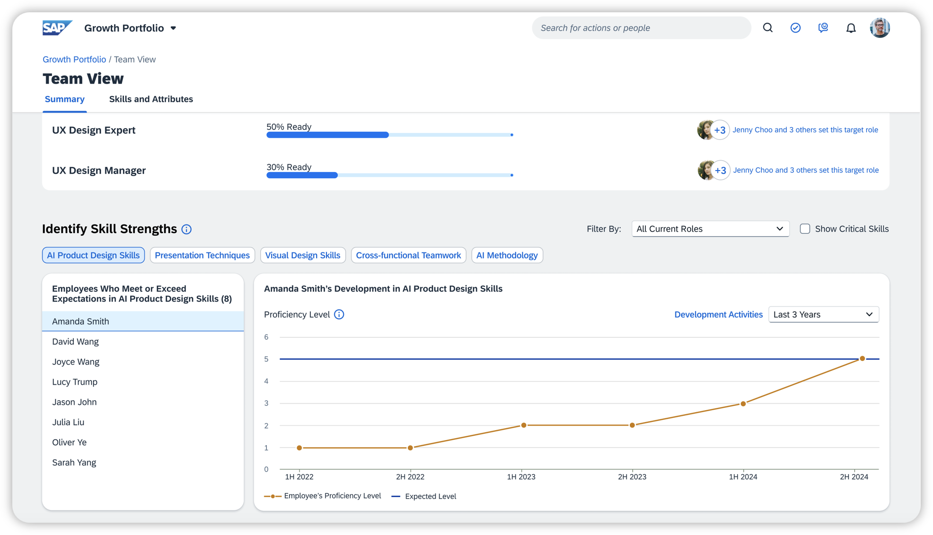Toggle the AI Product Design Skills chip

point(93,255)
